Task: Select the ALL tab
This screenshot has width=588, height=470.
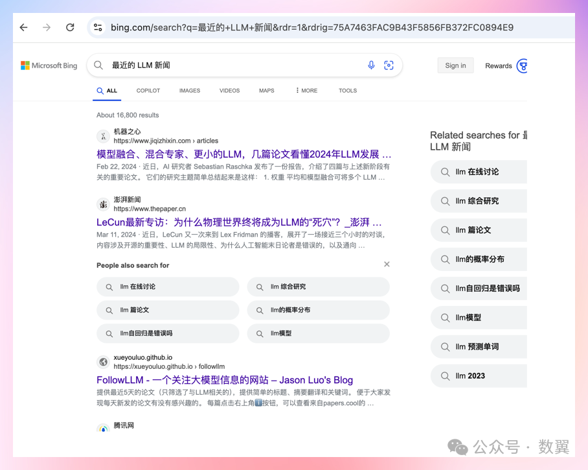Action: point(107,91)
